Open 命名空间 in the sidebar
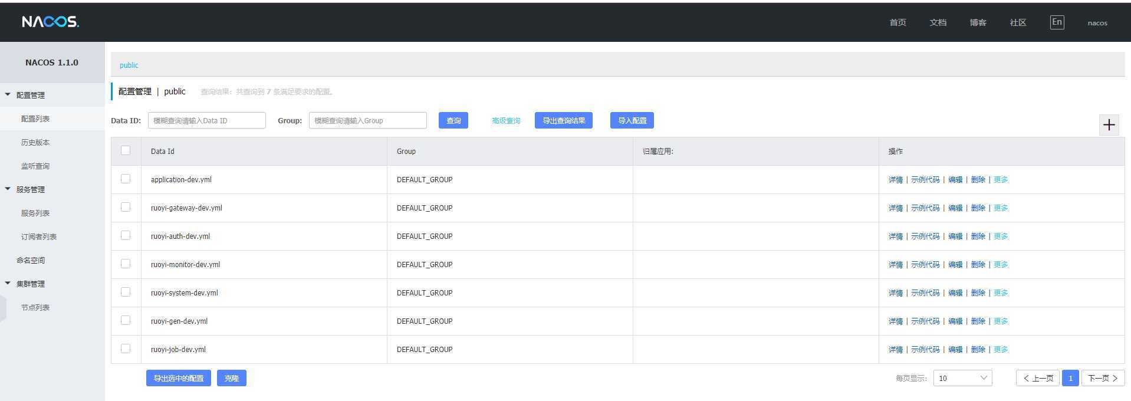1131x401 pixels. coord(52,260)
